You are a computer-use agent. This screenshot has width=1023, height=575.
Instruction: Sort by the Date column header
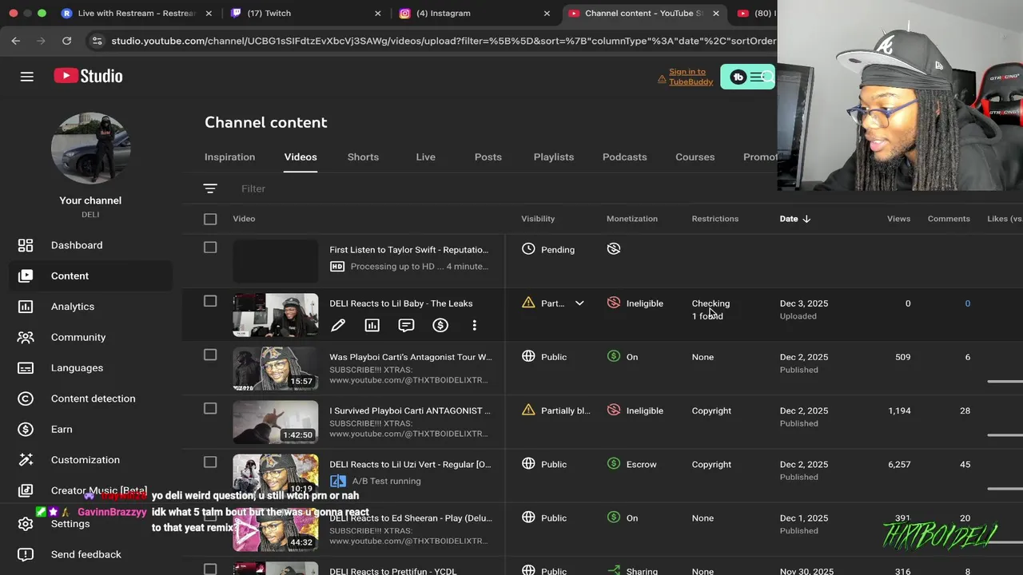(x=795, y=219)
